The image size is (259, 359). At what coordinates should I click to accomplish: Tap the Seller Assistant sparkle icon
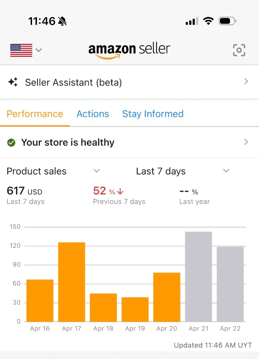[13, 82]
